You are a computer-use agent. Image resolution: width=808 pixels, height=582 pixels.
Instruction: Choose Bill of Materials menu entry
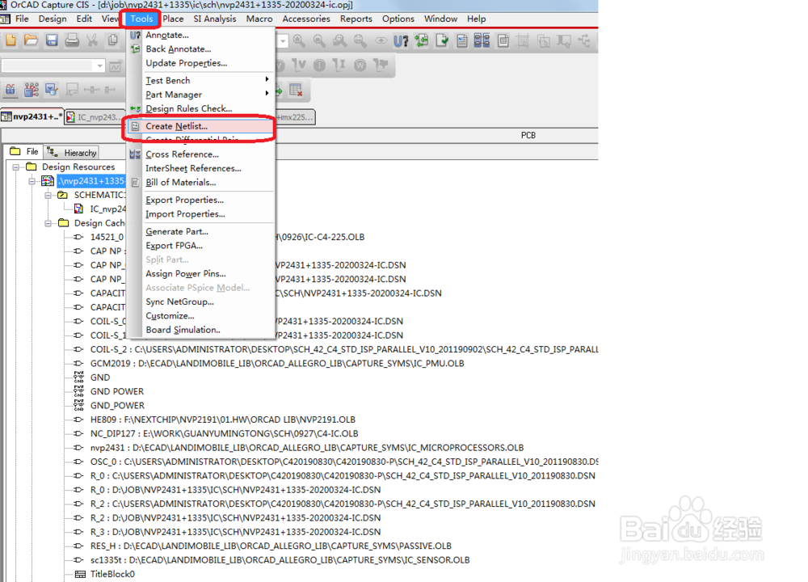(201, 182)
